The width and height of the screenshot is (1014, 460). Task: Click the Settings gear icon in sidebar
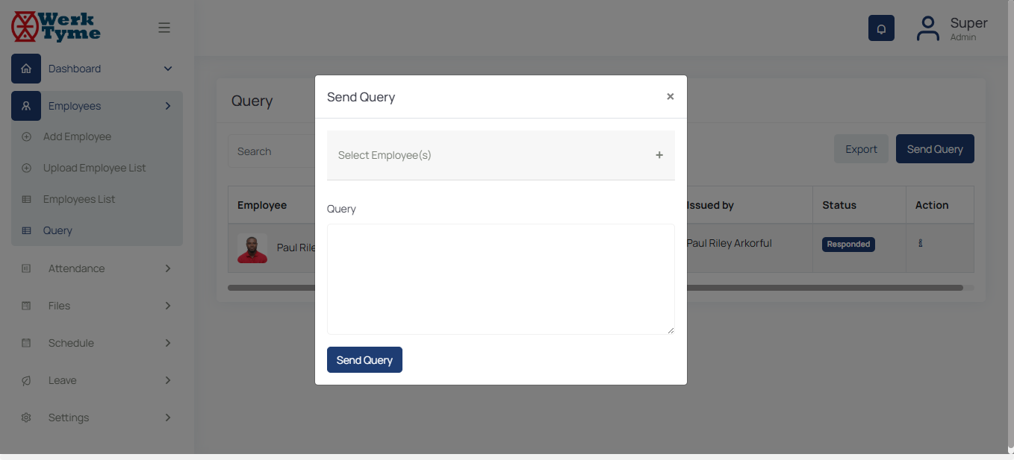point(26,418)
